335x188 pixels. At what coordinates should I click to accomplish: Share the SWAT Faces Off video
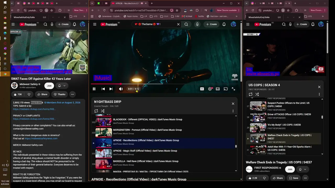pyautogui.click(x=42, y=94)
